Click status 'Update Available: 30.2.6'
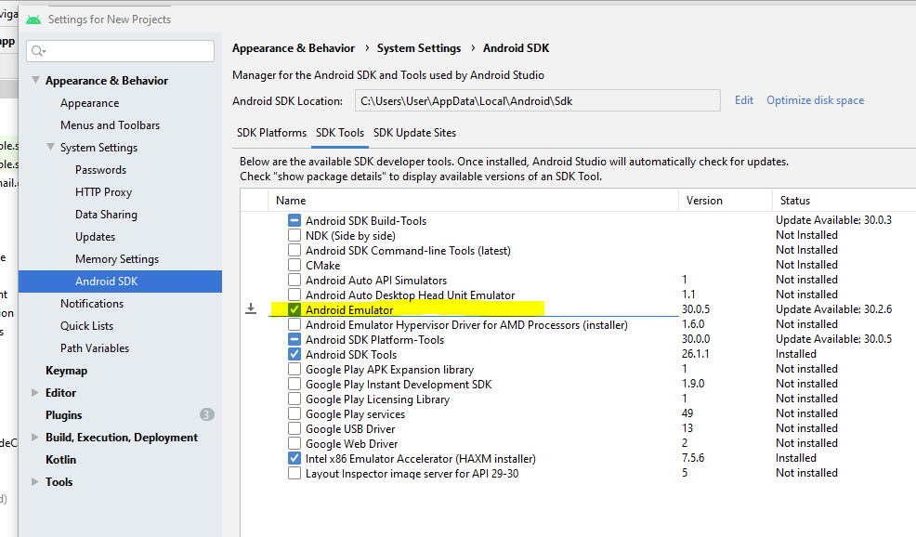 click(x=833, y=309)
